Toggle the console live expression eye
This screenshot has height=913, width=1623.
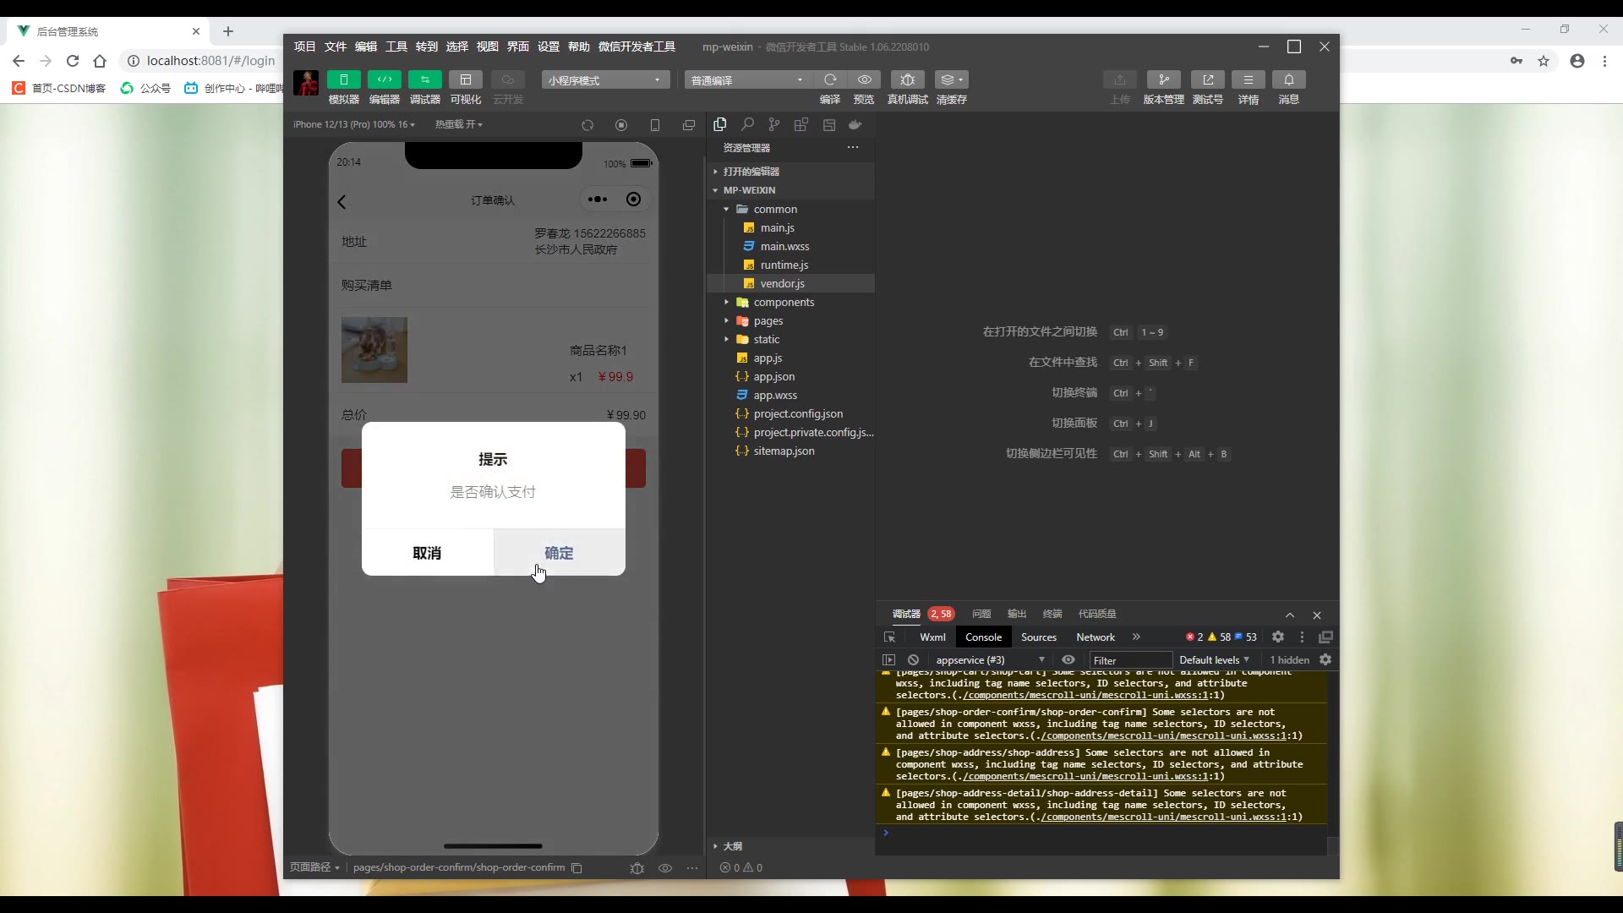1068,659
